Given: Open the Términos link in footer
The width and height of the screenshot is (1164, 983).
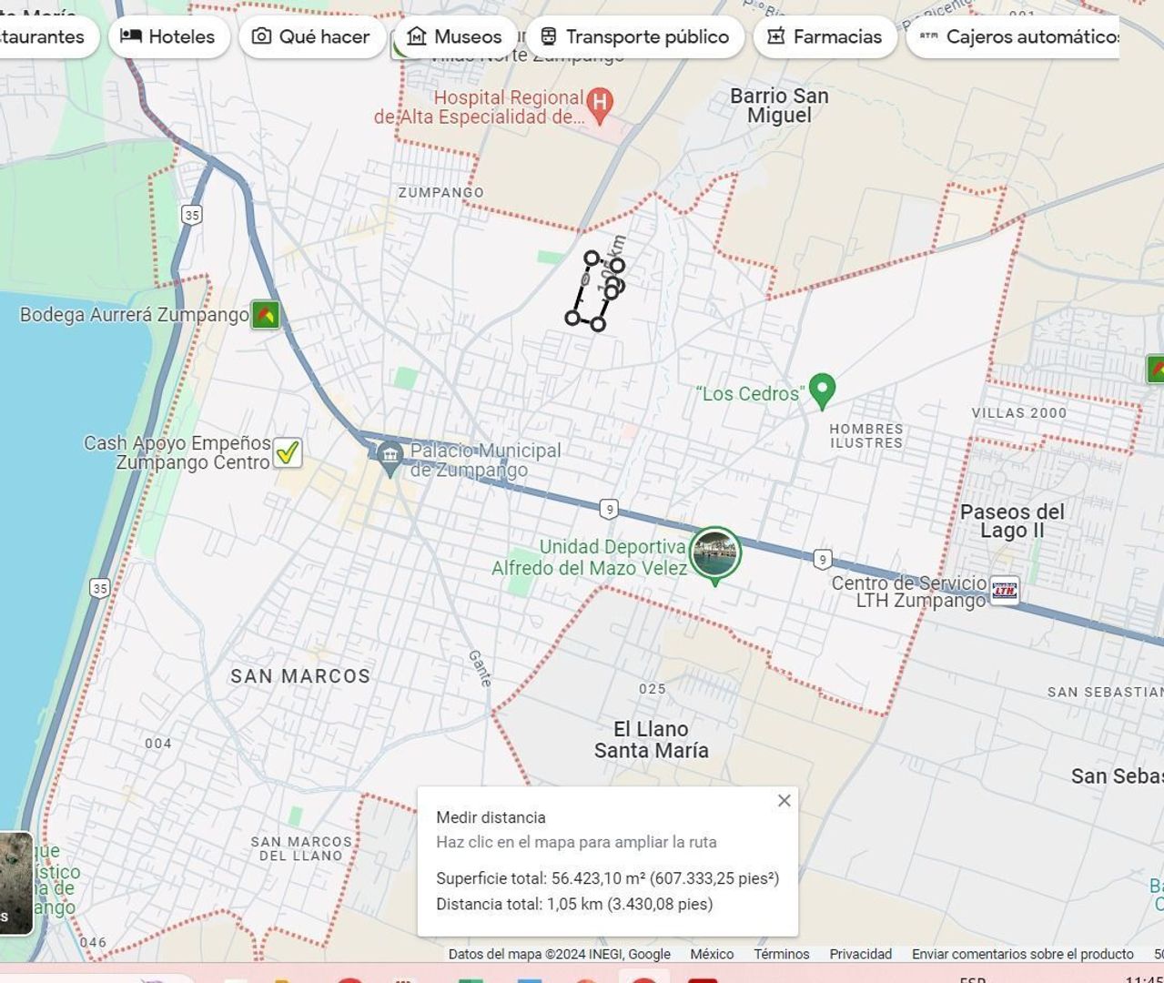Looking at the screenshot, I should (x=781, y=954).
